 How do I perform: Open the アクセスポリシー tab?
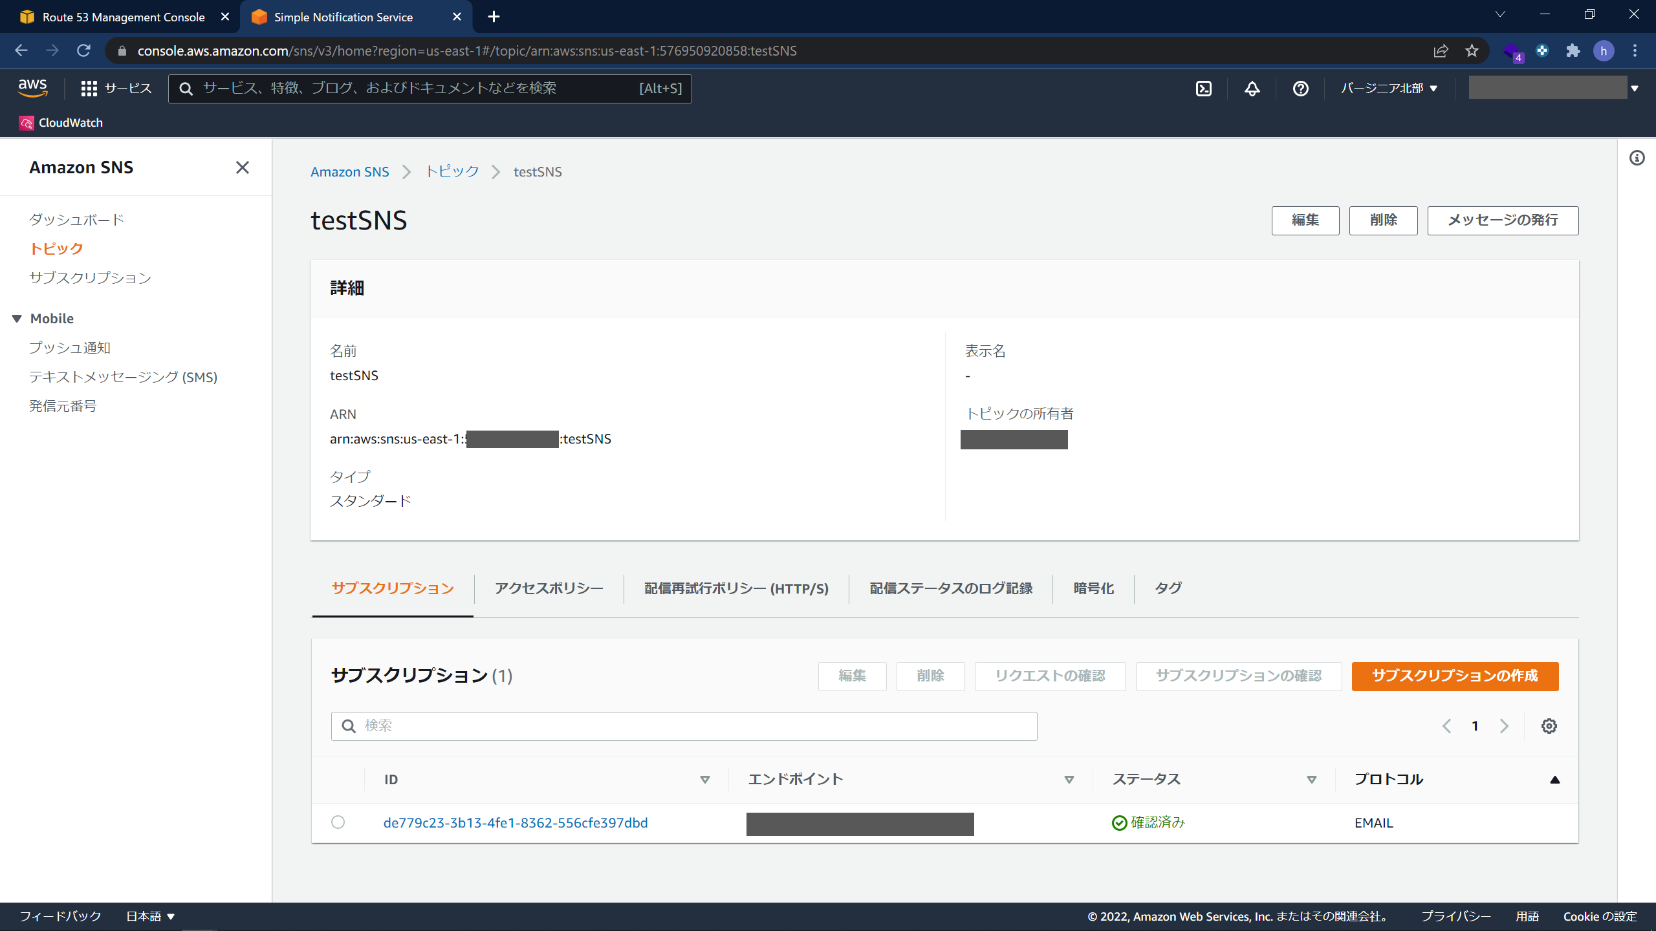[x=548, y=588]
